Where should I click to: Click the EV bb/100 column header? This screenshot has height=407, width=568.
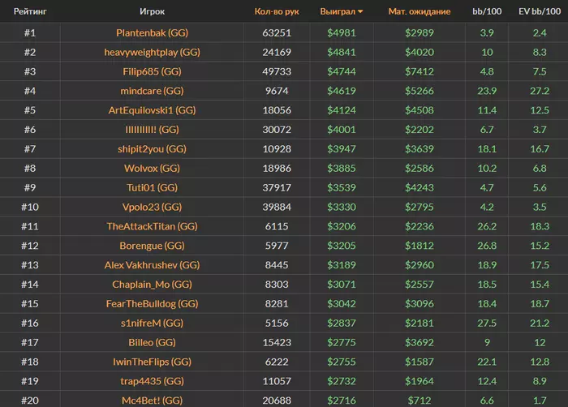tap(539, 12)
